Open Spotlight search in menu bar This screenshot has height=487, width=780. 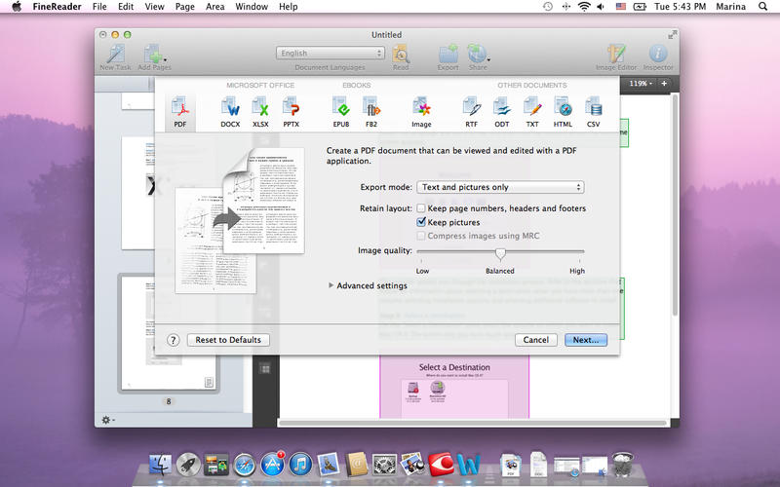762,7
